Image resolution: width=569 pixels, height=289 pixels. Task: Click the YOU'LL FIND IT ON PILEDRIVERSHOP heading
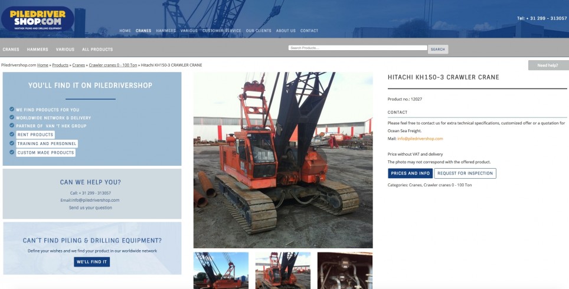pos(90,86)
